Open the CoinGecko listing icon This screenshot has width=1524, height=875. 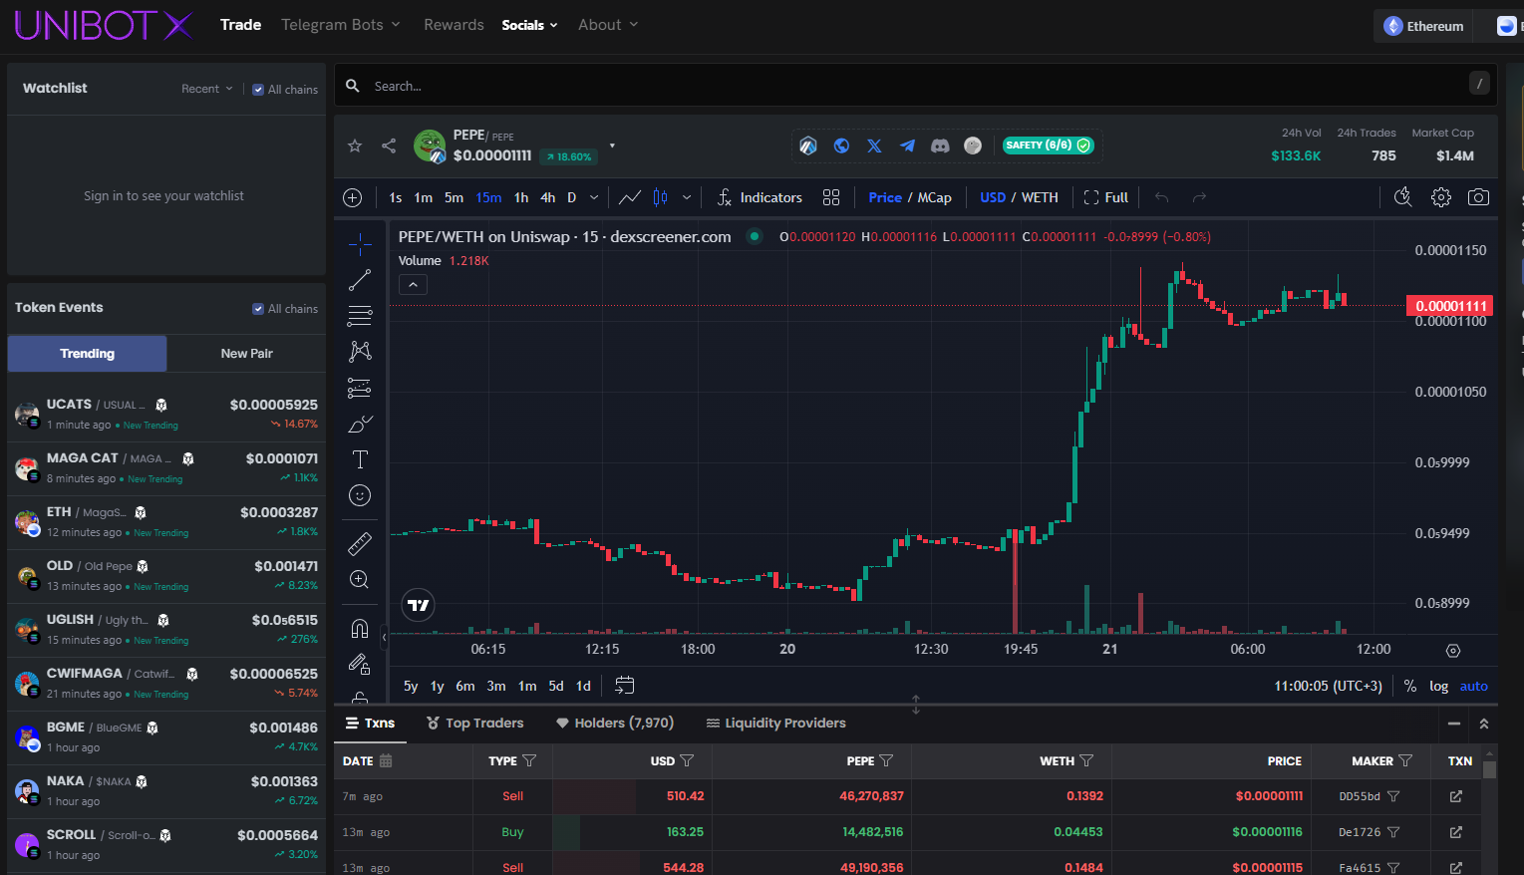973,146
